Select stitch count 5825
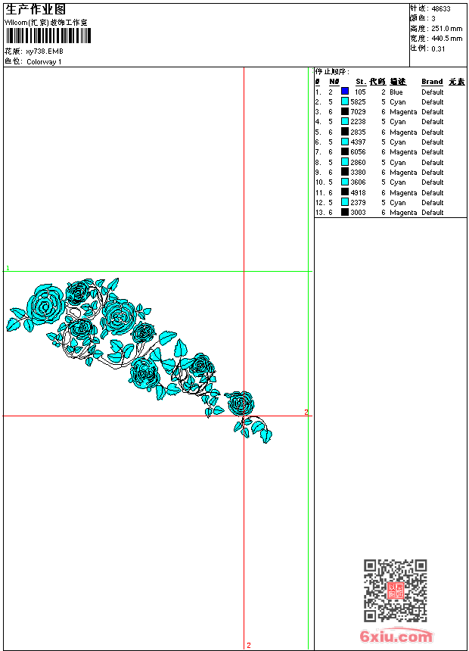This screenshot has height=651, width=469. pyautogui.click(x=358, y=102)
